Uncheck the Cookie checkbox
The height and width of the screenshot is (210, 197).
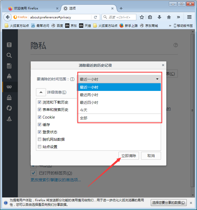[40, 117]
